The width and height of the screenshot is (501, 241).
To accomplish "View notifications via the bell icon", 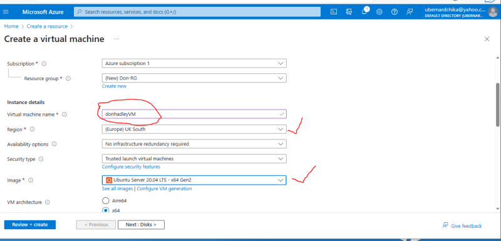I will point(364,12).
